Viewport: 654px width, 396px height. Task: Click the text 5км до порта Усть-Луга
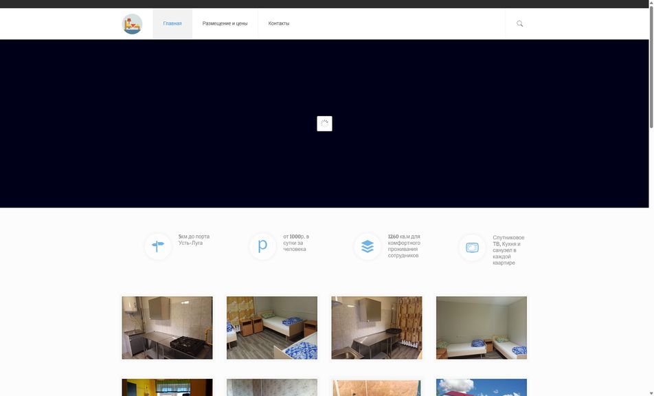(x=194, y=239)
